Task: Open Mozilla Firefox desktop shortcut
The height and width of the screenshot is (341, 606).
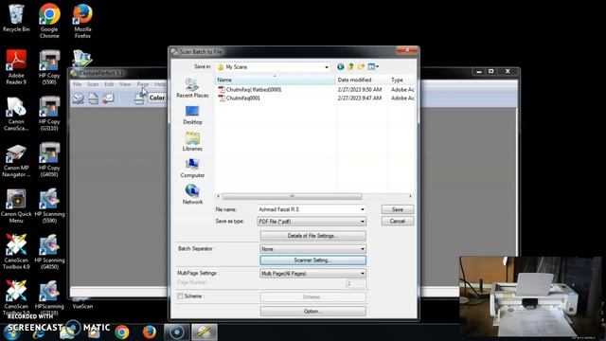Action: pyautogui.click(x=82, y=21)
